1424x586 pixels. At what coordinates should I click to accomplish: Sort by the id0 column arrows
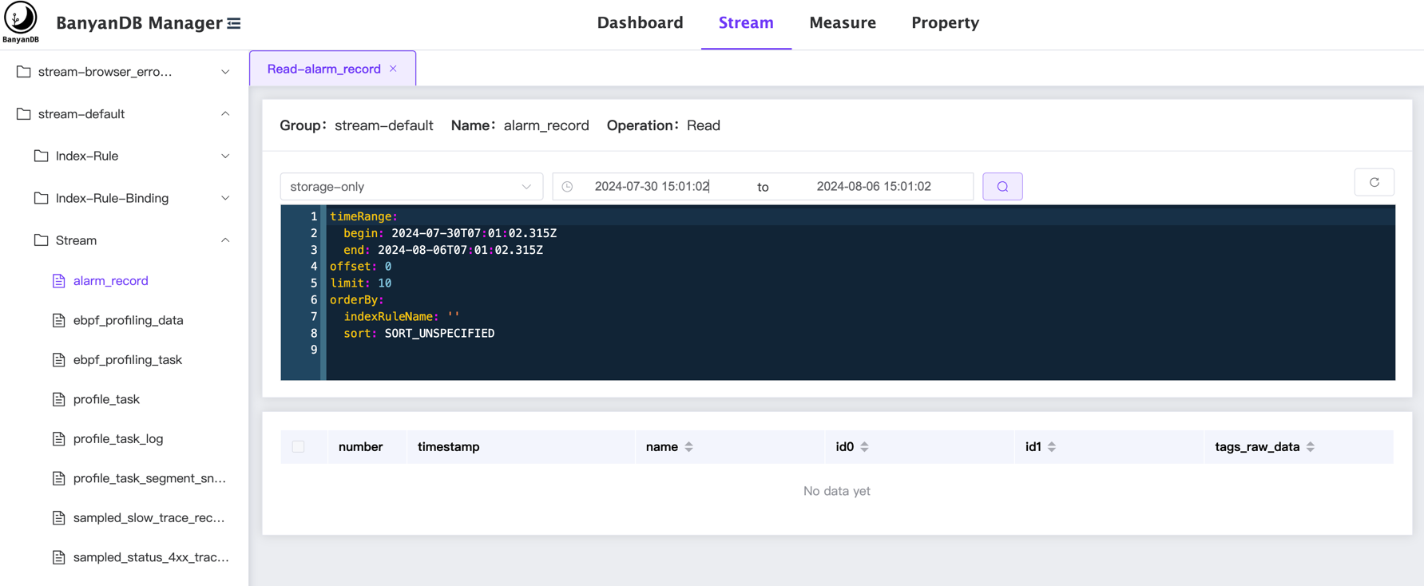[x=864, y=447]
